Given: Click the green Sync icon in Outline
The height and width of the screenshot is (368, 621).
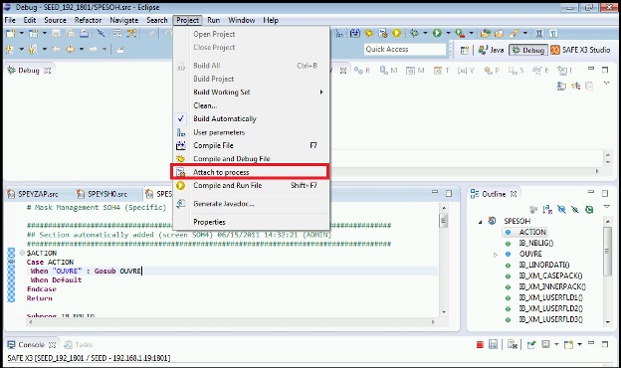Looking at the screenshot, I should (589, 209).
